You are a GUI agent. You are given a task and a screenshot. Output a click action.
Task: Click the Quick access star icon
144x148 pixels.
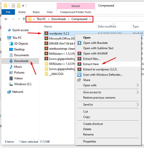pyautogui.click(x=9, y=30)
